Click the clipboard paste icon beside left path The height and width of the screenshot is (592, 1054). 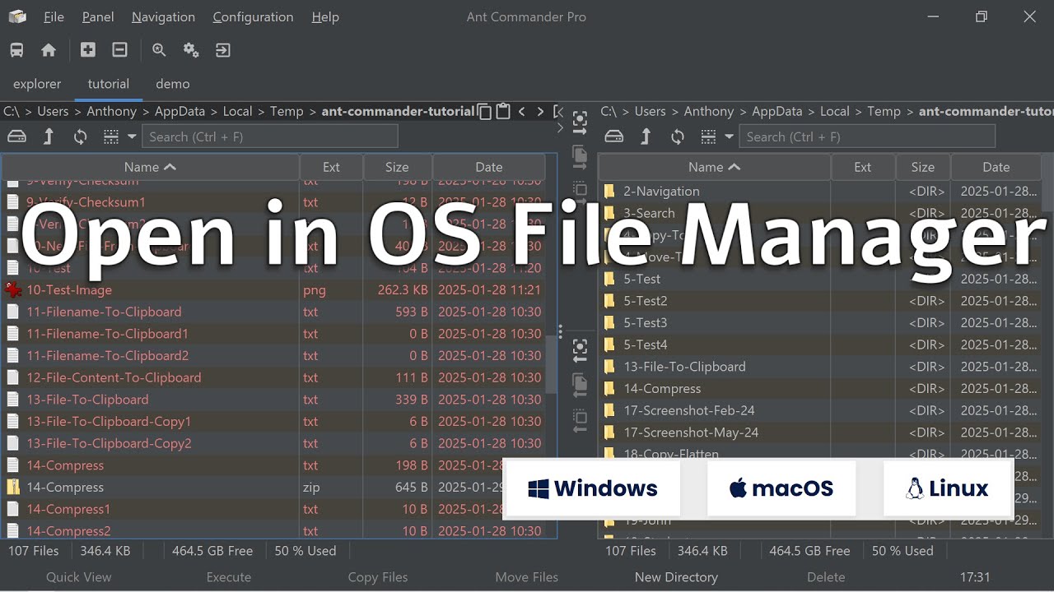(x=503, y=111)
